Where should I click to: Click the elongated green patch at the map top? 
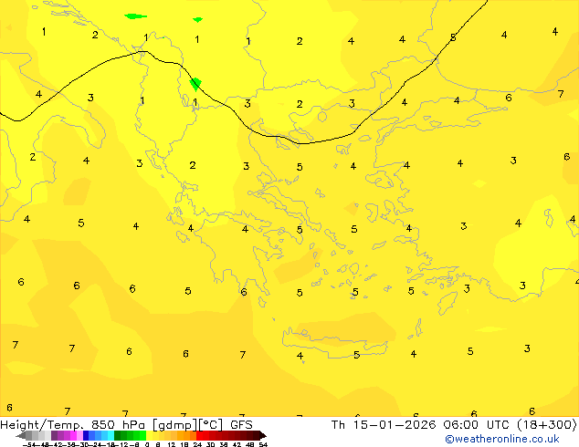click(x=135, y=16)
